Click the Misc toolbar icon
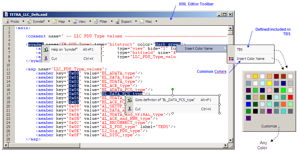This screenshot has height=154, width=299. [142, 22]
